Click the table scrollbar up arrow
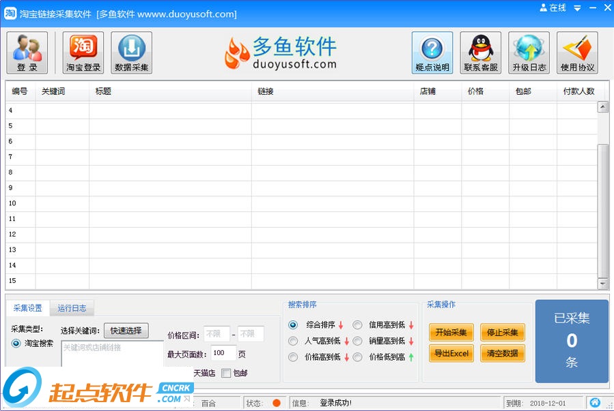This screenshot has height=411, width=614. pyautogui.click(x=602, y=106)
